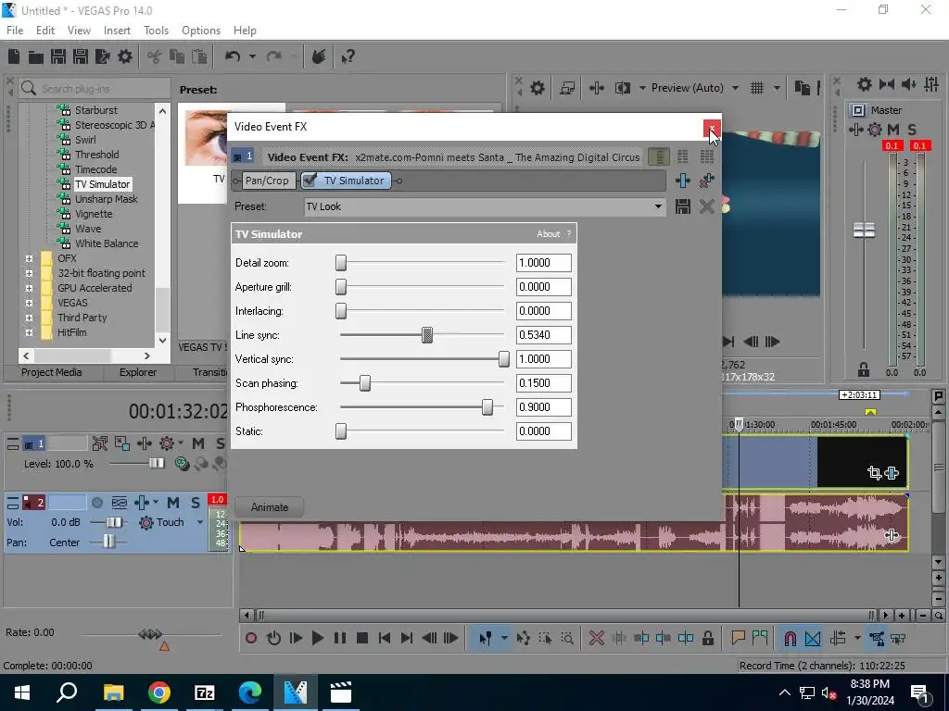
Task: Click the Split Screen View icon
Action: point(623,88)
